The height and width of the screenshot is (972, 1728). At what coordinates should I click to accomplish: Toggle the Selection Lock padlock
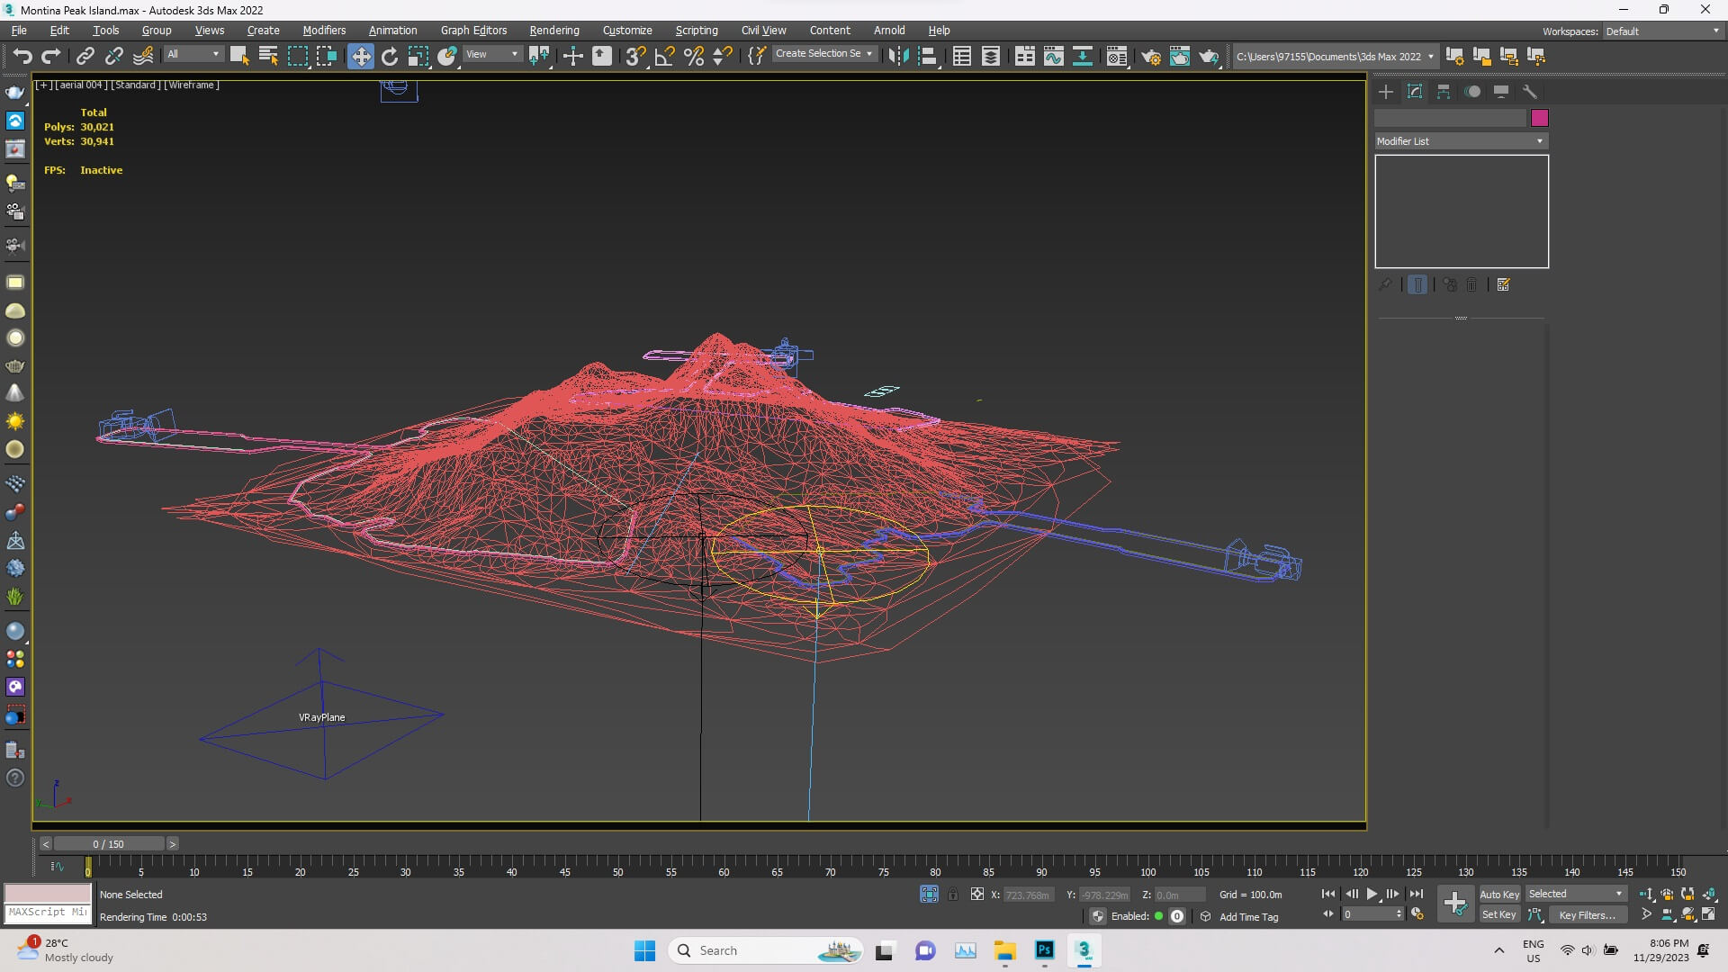(x=953, y=895)
